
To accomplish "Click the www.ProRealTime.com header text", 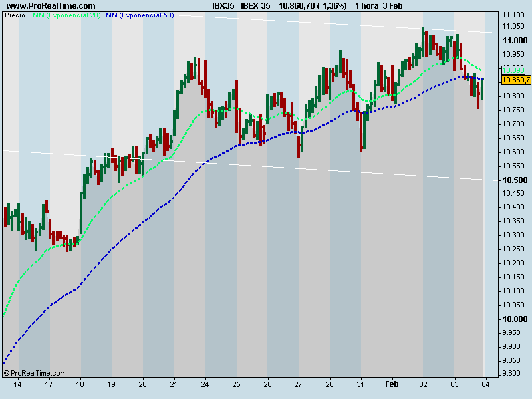I will pos(51,6).
